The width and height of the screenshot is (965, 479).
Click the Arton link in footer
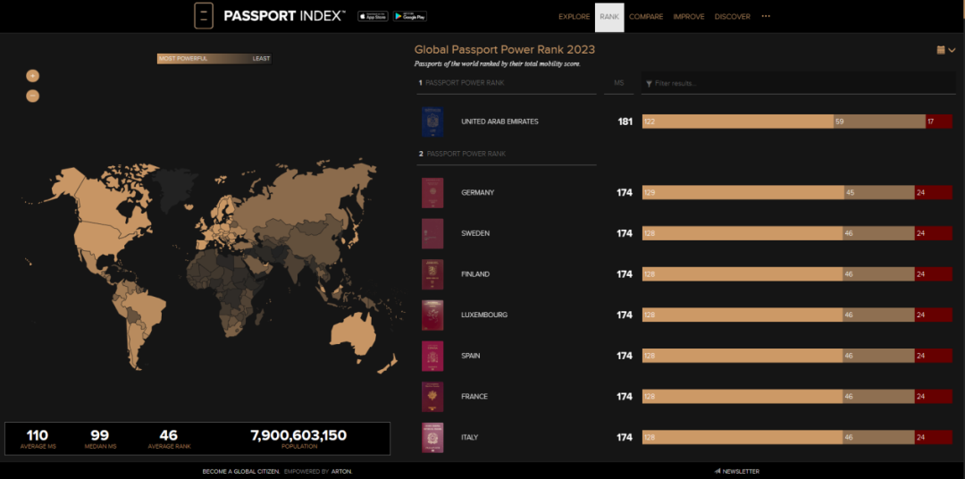click(x=343, y=472)
